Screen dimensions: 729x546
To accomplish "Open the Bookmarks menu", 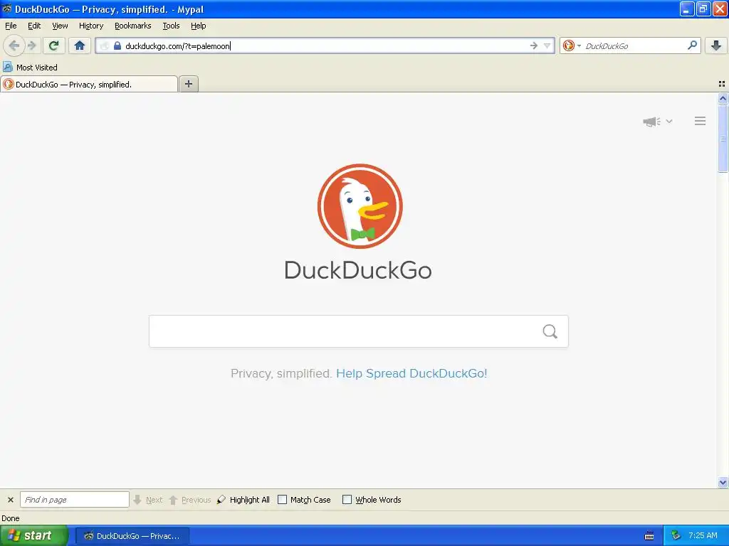I will click(x=133, y=26).
